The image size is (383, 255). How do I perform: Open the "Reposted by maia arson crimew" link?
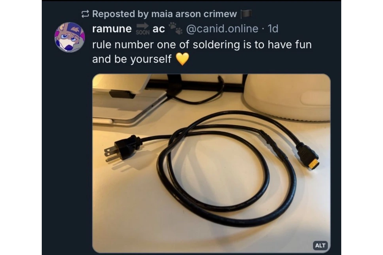point(164,14)
